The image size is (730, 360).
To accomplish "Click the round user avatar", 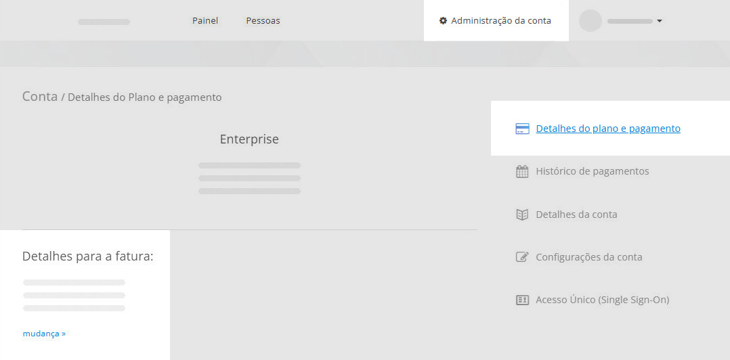I will [x=591, y=21].
